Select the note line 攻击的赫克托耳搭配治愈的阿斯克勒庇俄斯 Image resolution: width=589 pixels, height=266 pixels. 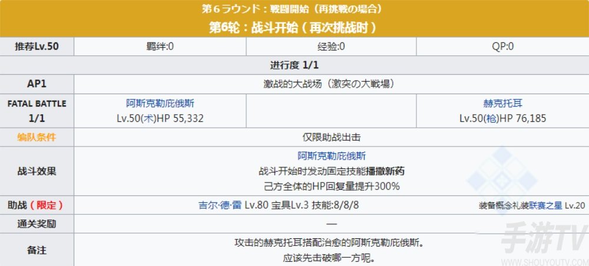coord(331,242)
